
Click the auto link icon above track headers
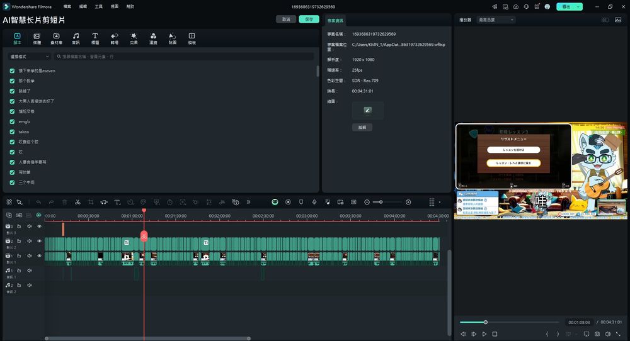tap(19, 215)
